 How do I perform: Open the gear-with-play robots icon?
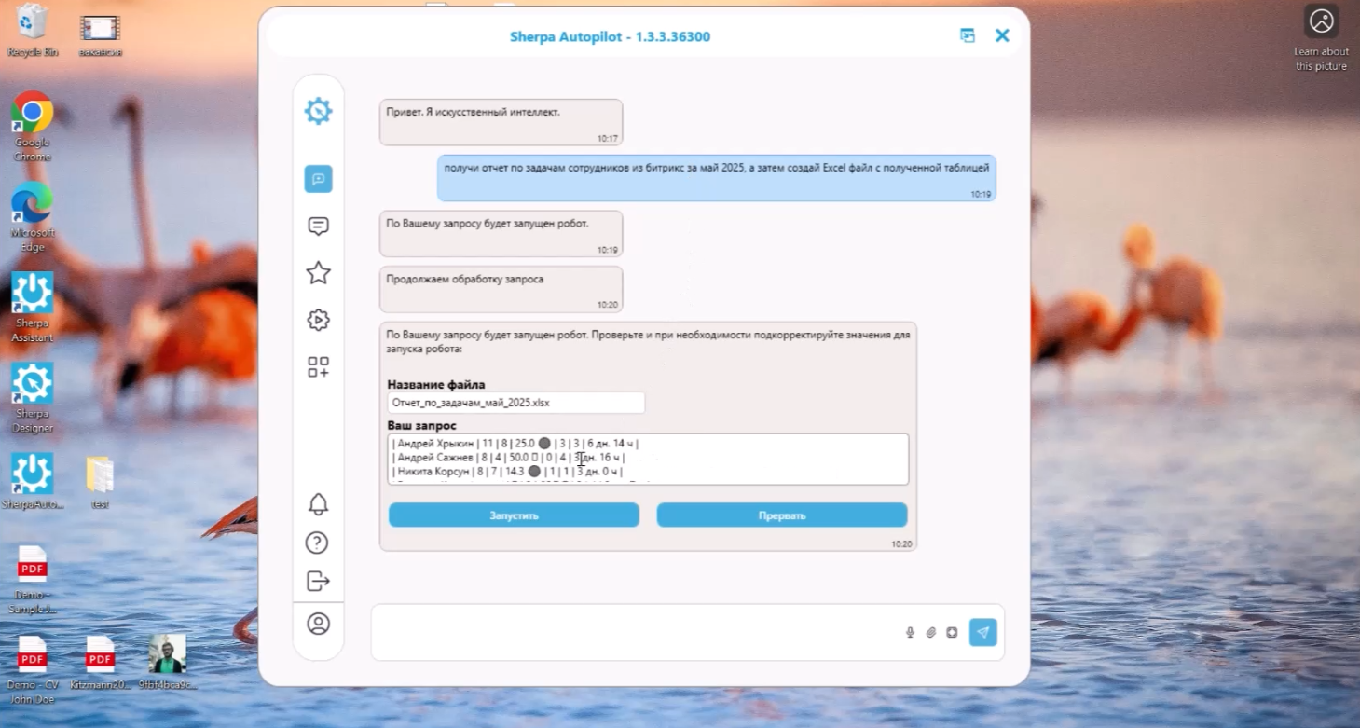tap(318, 320)
